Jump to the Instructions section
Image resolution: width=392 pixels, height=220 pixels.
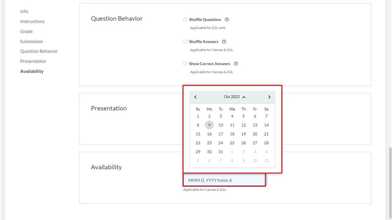click(32, 21)
